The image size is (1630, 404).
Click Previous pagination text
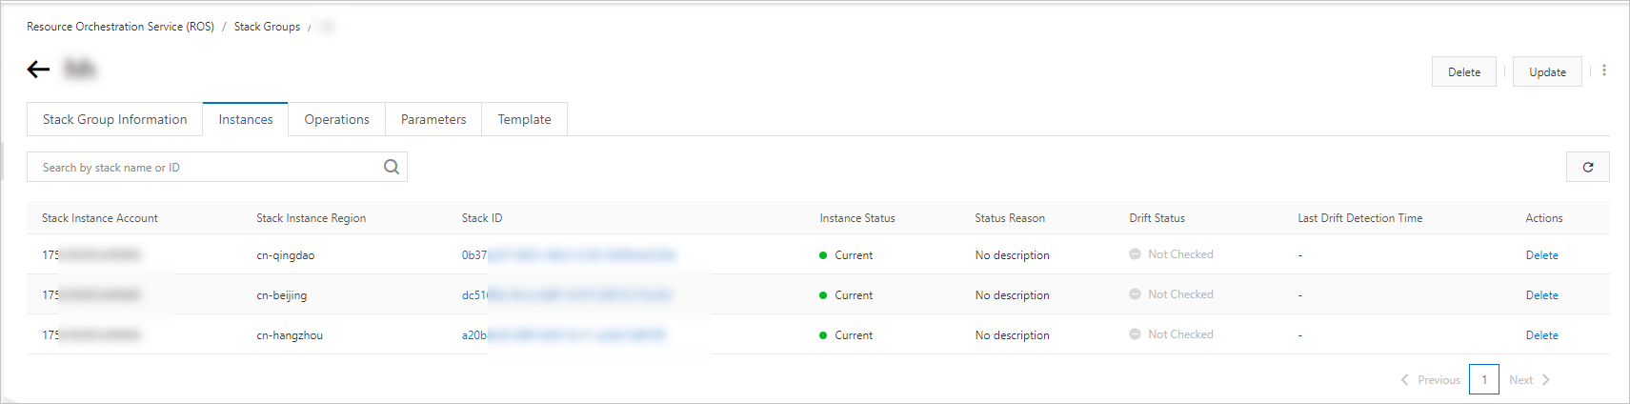coord(1439,380)
